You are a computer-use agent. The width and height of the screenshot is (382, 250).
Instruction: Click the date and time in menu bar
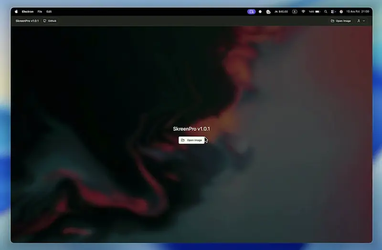358,11
